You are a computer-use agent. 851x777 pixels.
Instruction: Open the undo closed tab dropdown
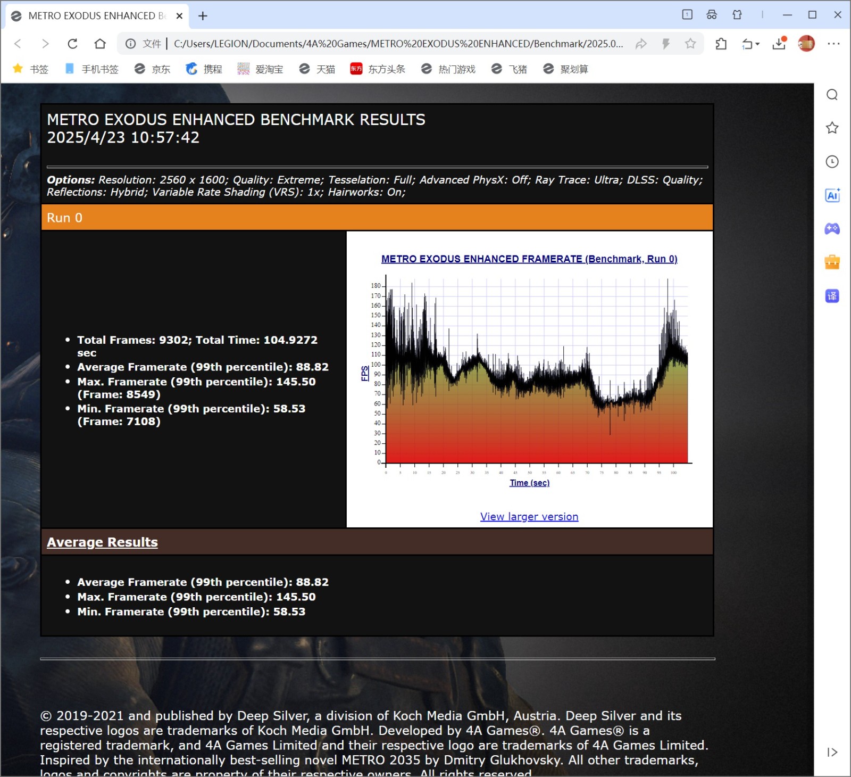pyautogui.click(x=750, y=44)
